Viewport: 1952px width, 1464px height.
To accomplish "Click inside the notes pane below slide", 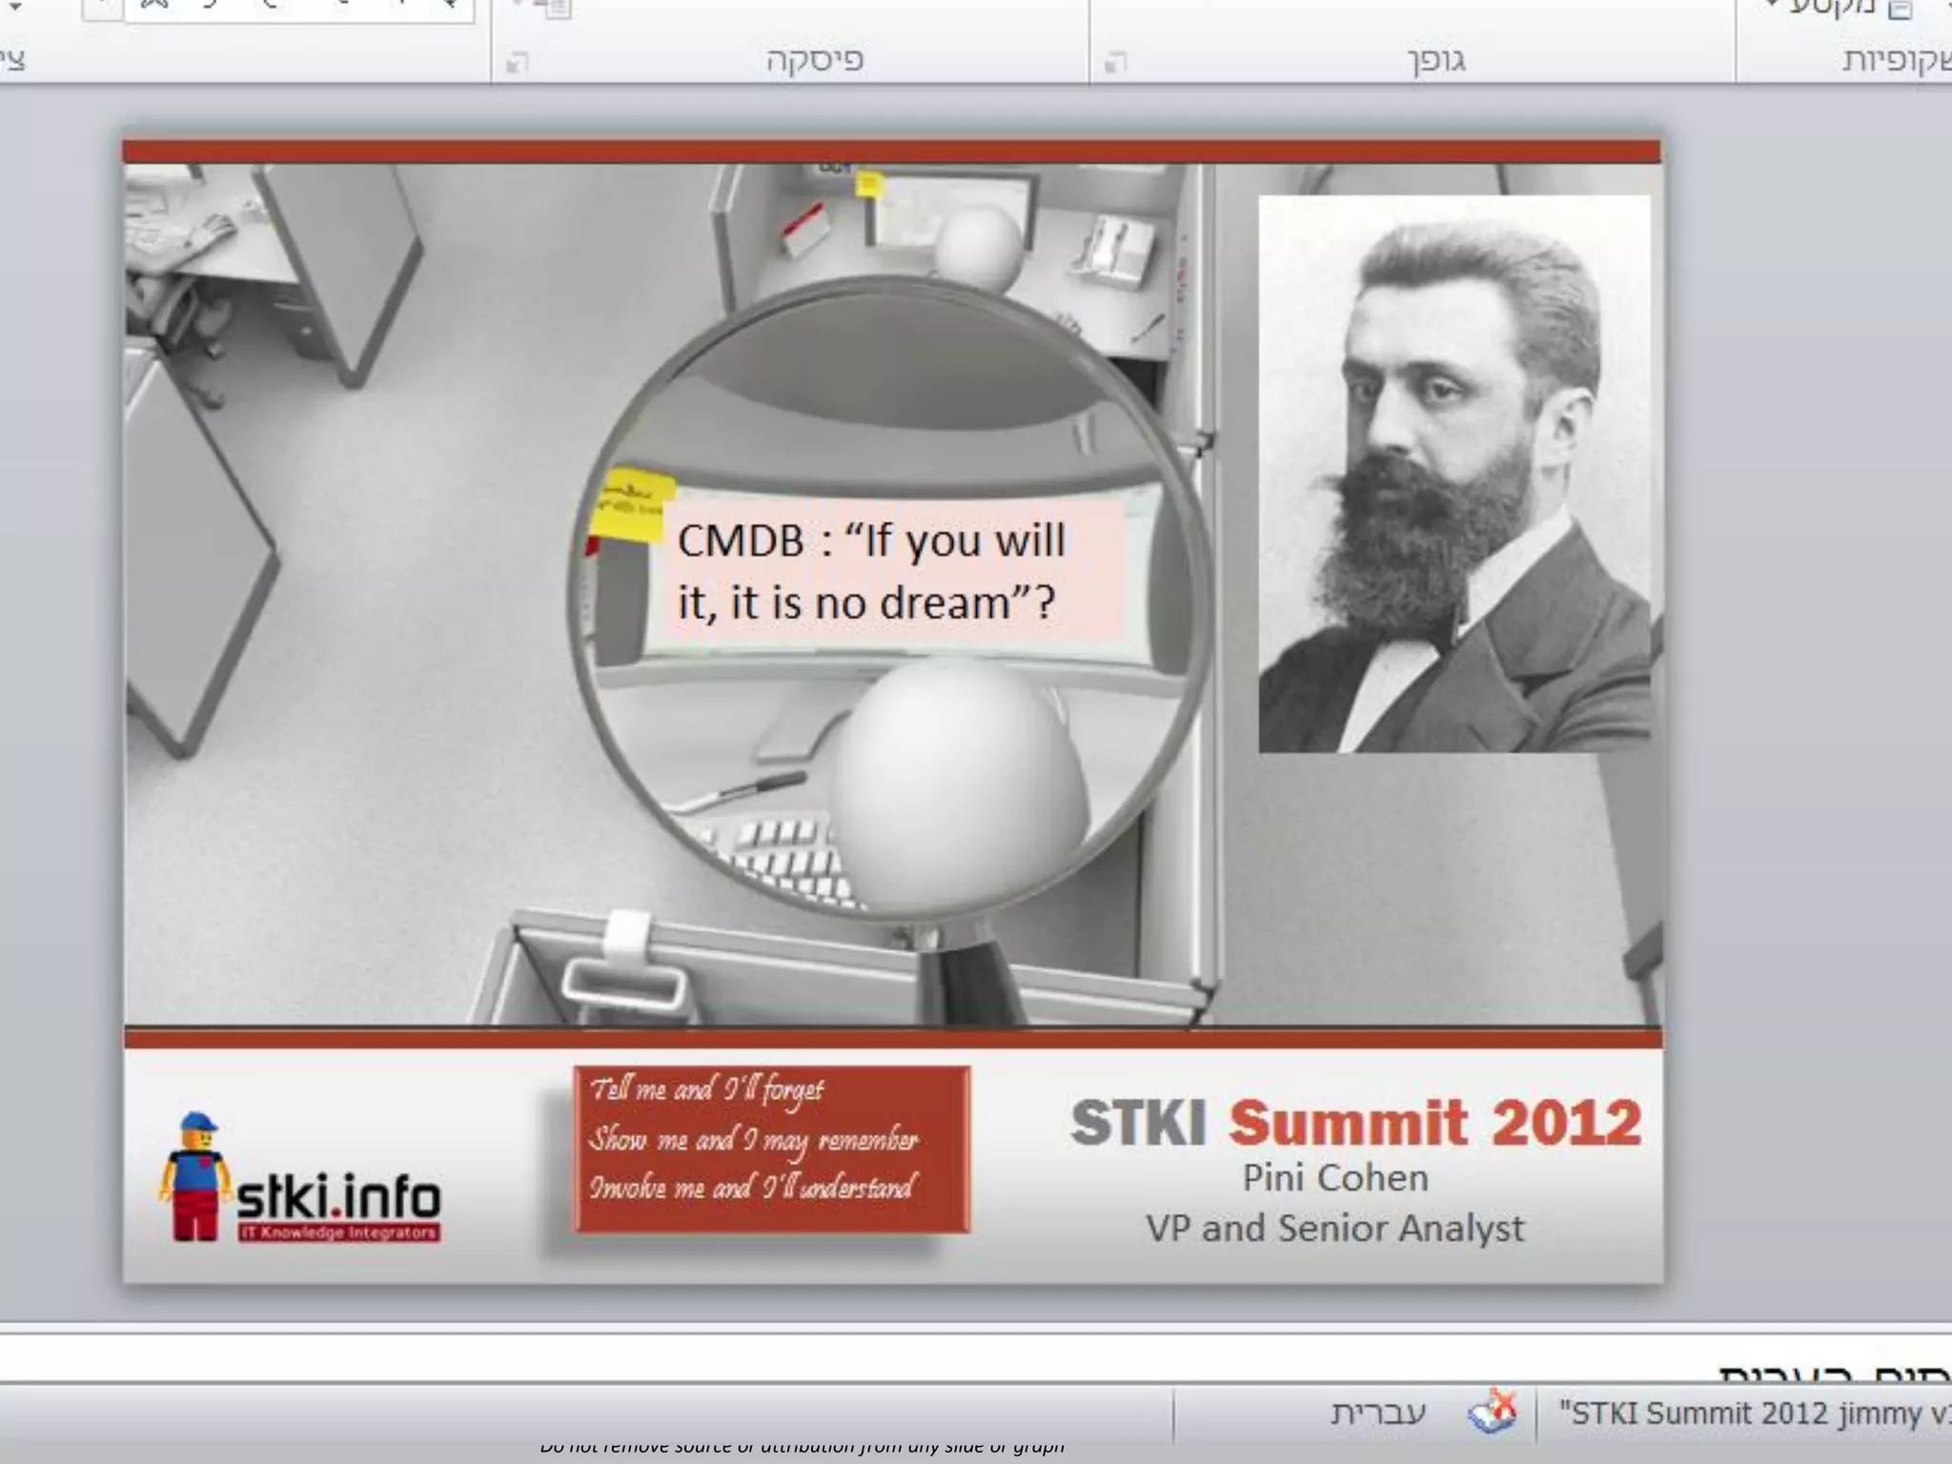I will tap(858, 1356).
